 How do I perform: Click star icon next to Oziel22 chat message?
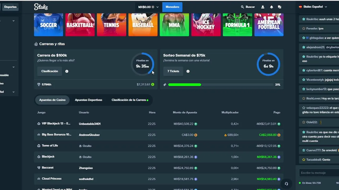point(304,122)
